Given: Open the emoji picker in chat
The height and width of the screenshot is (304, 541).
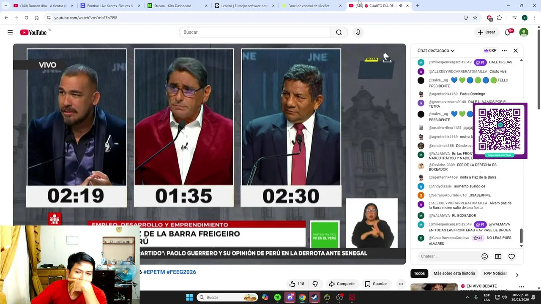Looking at the screenshot, I should pyautogui.click(x=485, y=256).
